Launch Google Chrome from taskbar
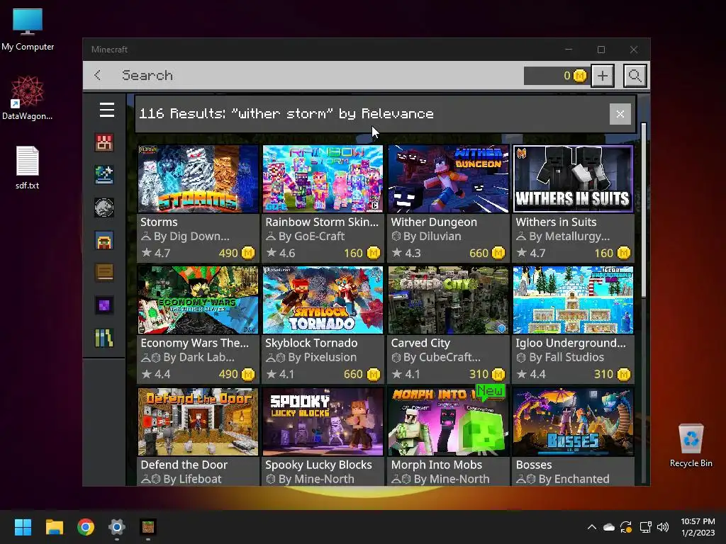The height and width of the screenshot is (544, 726). click(86, 527)
